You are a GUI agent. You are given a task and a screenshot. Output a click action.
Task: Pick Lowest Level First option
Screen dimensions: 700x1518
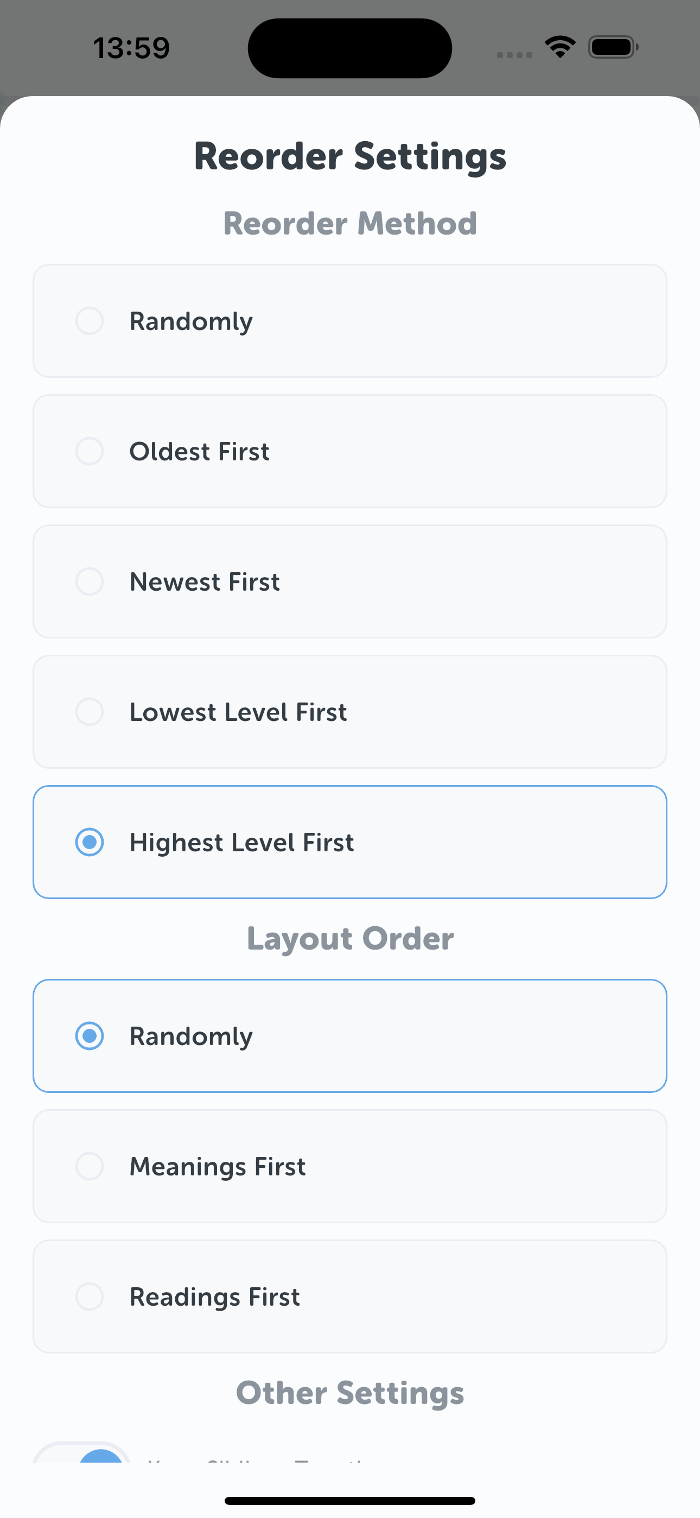click(x=90, y=712)
